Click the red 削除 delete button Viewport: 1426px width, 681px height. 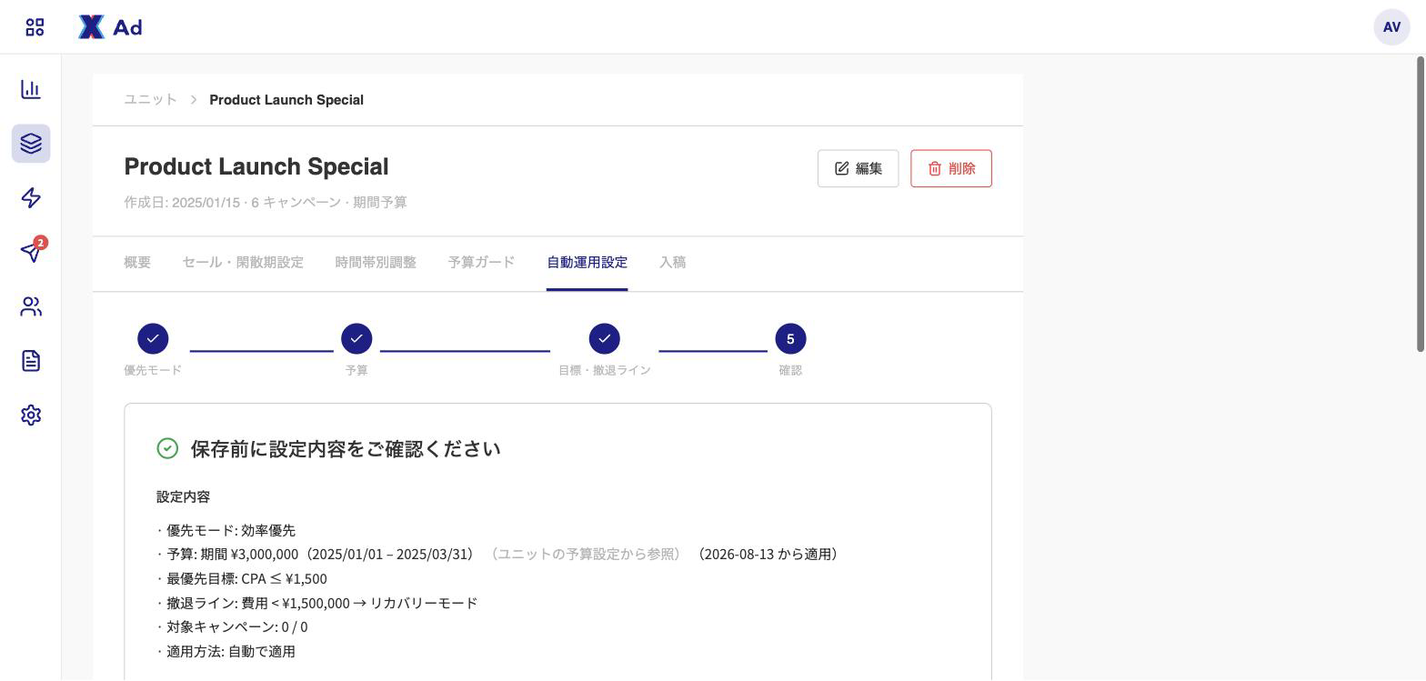(x=950, y=168)
